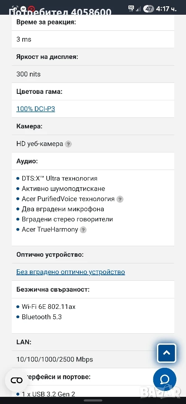
Task: Open Без вградено оптично устройство link
Action: click(71, 272)
